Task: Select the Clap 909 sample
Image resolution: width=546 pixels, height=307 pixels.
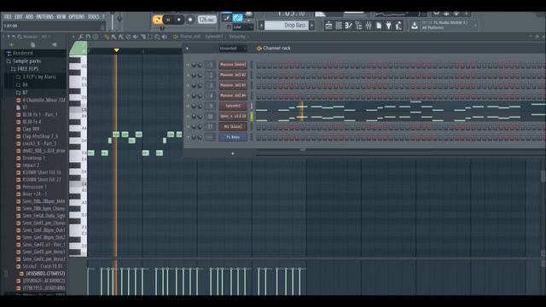Action: click(31, 129)
